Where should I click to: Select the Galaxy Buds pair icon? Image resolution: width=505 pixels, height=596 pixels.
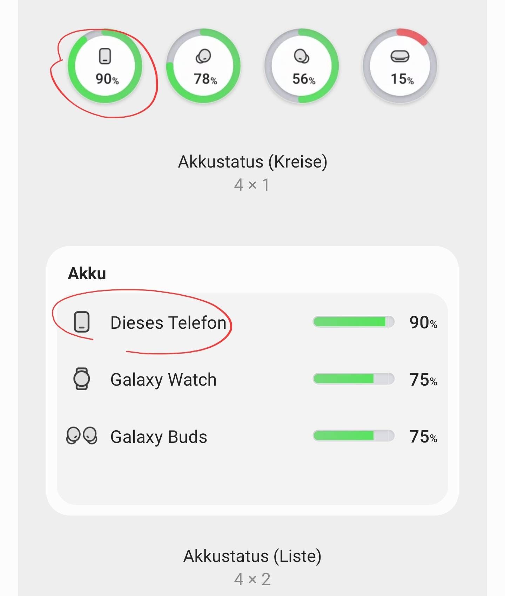(x=82, y=436)
